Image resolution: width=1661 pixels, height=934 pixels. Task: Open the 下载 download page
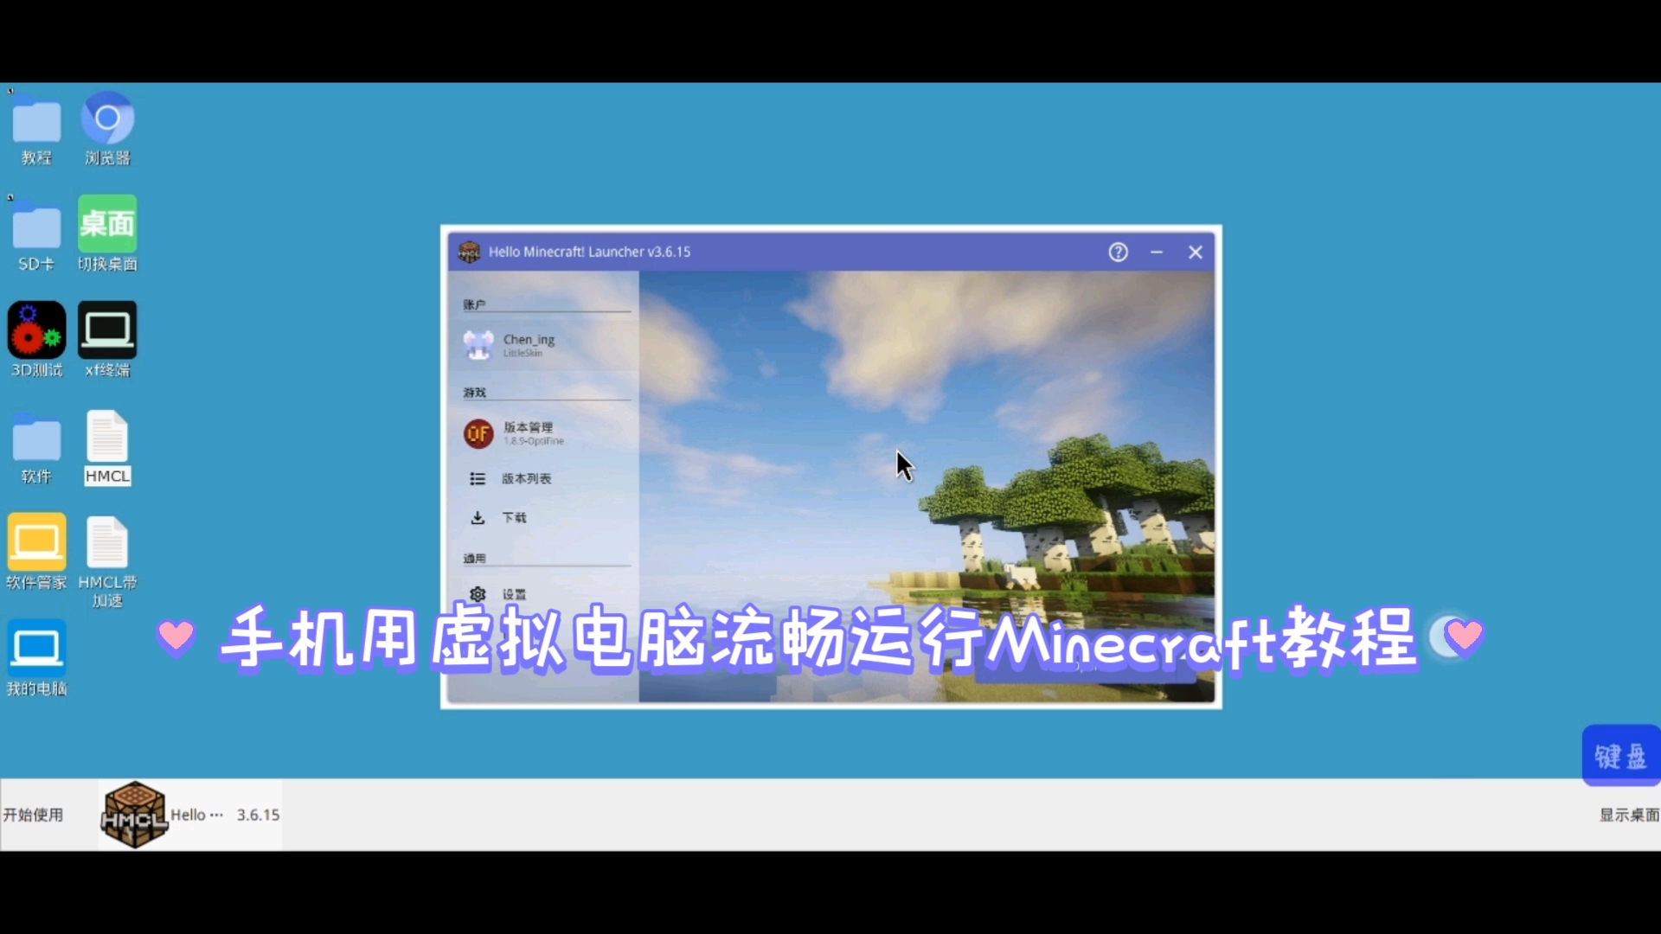coord(543,517)
